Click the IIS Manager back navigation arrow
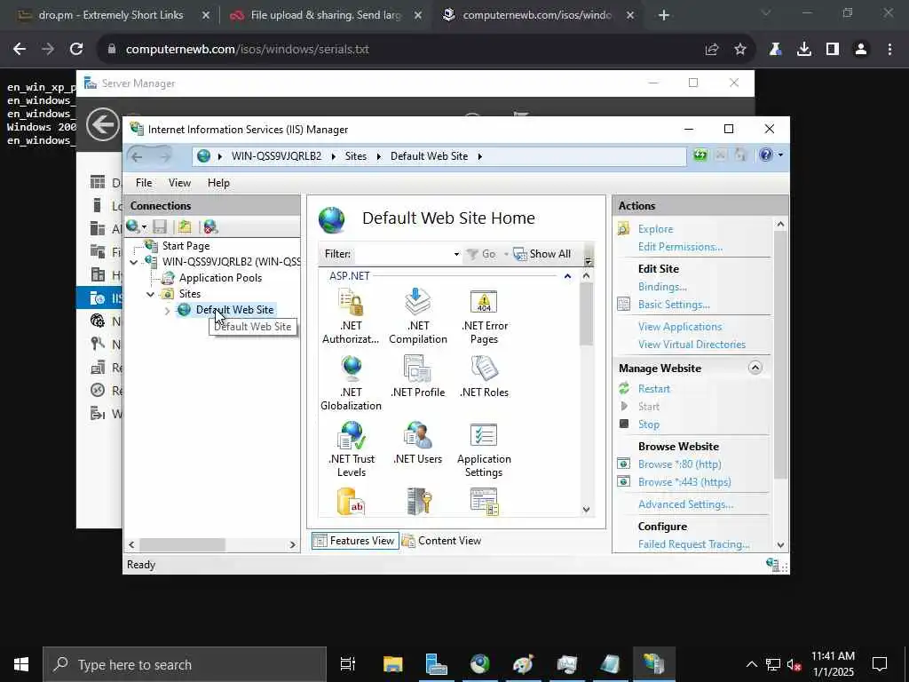Screen dimensions: 909x682 [137, 156]
